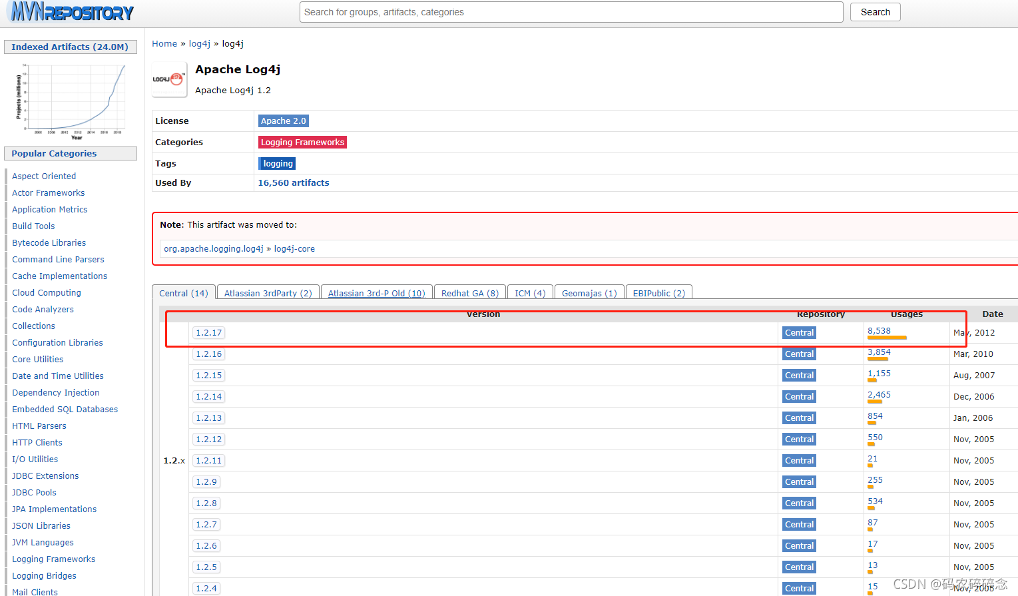Click Central repository badge for 1.2.9
Screen dimensions: 1018x596
[799, 482]
